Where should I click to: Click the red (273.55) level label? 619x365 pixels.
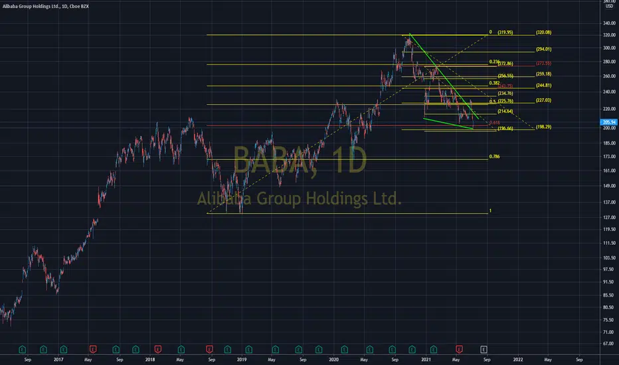point(543,63)
